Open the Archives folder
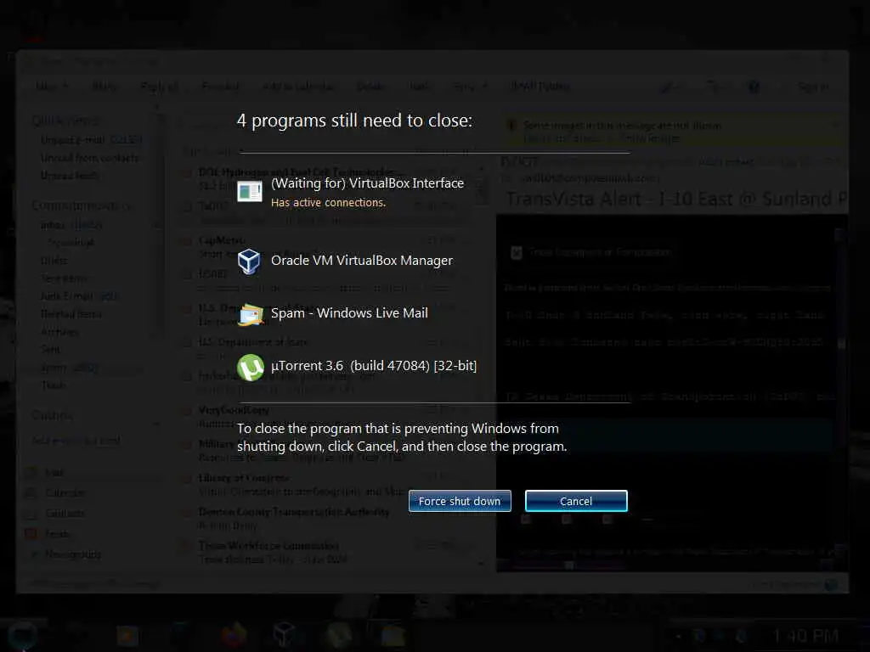The image size is (870, 652). click(x=60, y=332)
